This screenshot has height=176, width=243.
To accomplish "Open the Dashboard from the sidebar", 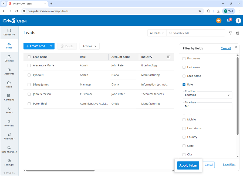I will tap(9, 32).
